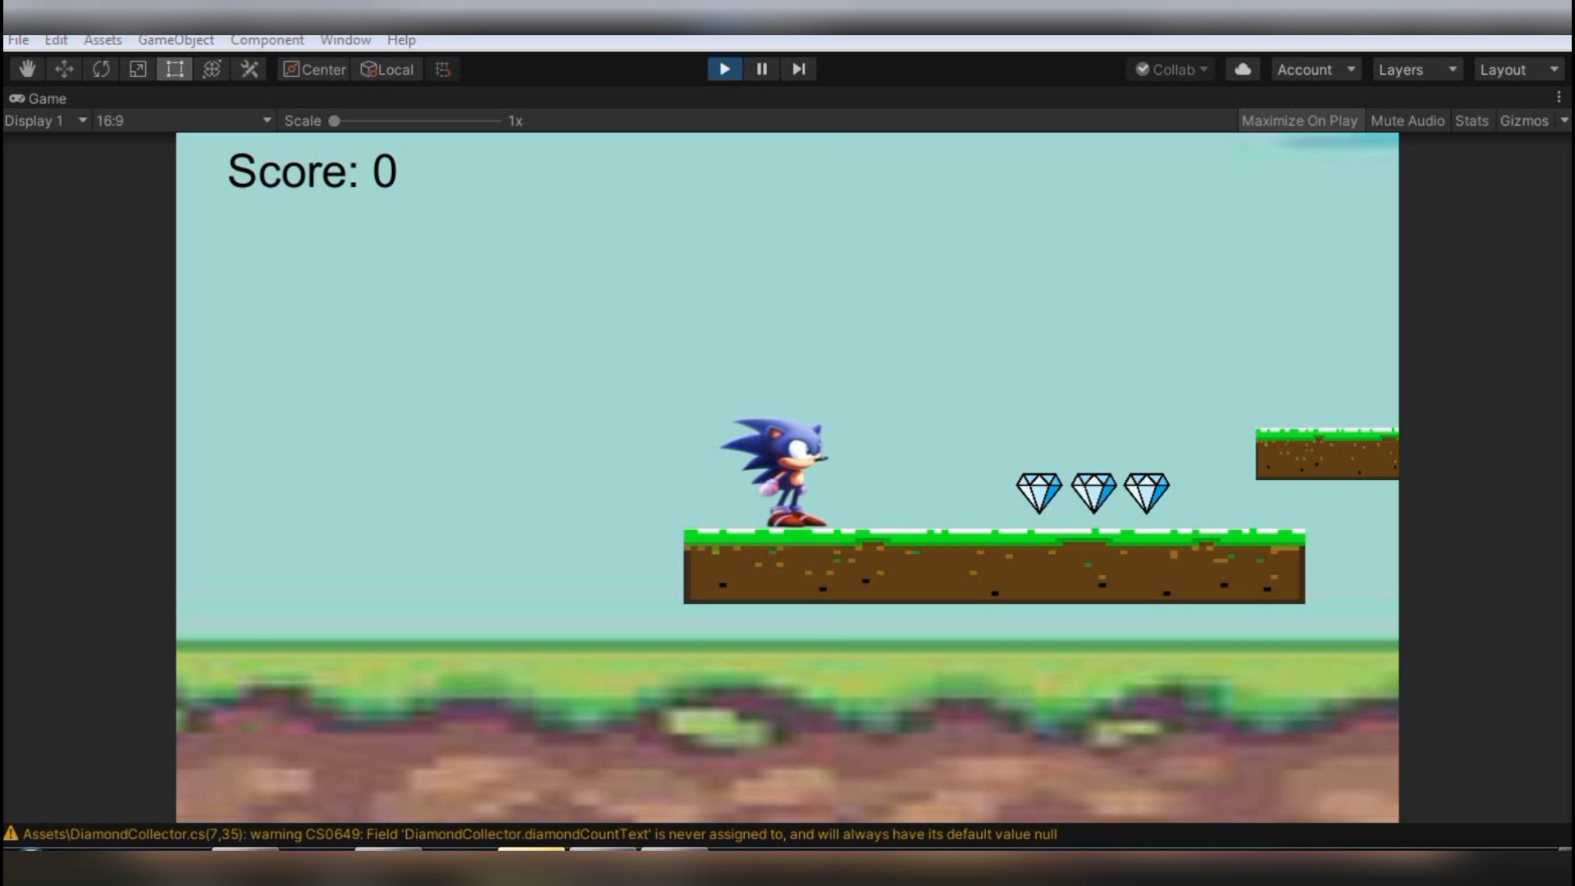Image resolution: width=1575 pixels, height=886 pixels.
Task: Select the Hand tool
Action: [27, 70]
